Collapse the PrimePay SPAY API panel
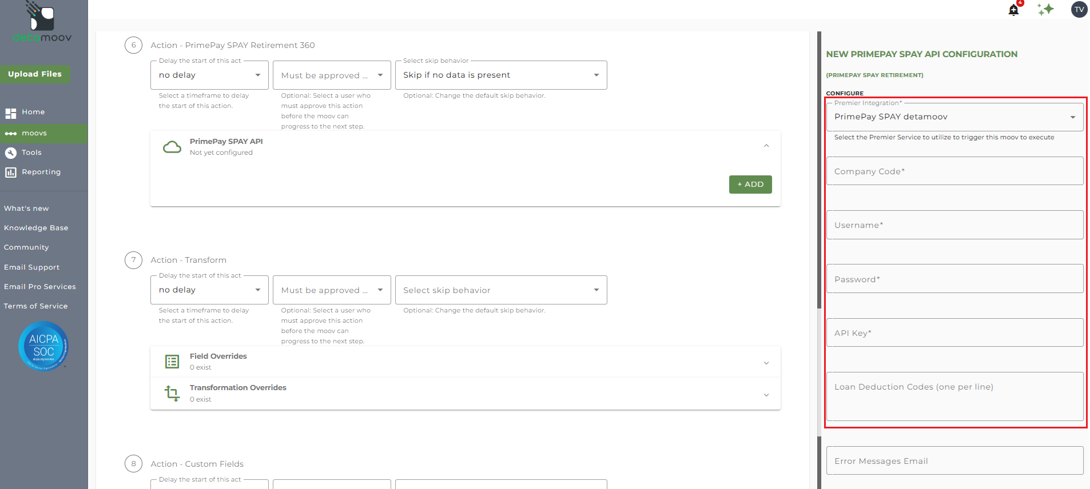Screen dimensions: 1090x489 point(766,146)
